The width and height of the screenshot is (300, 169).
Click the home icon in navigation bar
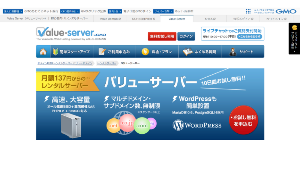[x=43, y=51]
